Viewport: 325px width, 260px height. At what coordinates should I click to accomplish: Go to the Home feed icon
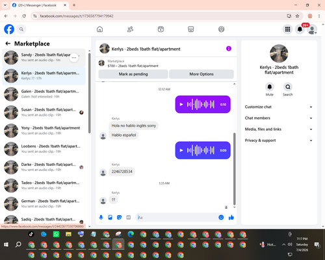[x=99, y=29]
